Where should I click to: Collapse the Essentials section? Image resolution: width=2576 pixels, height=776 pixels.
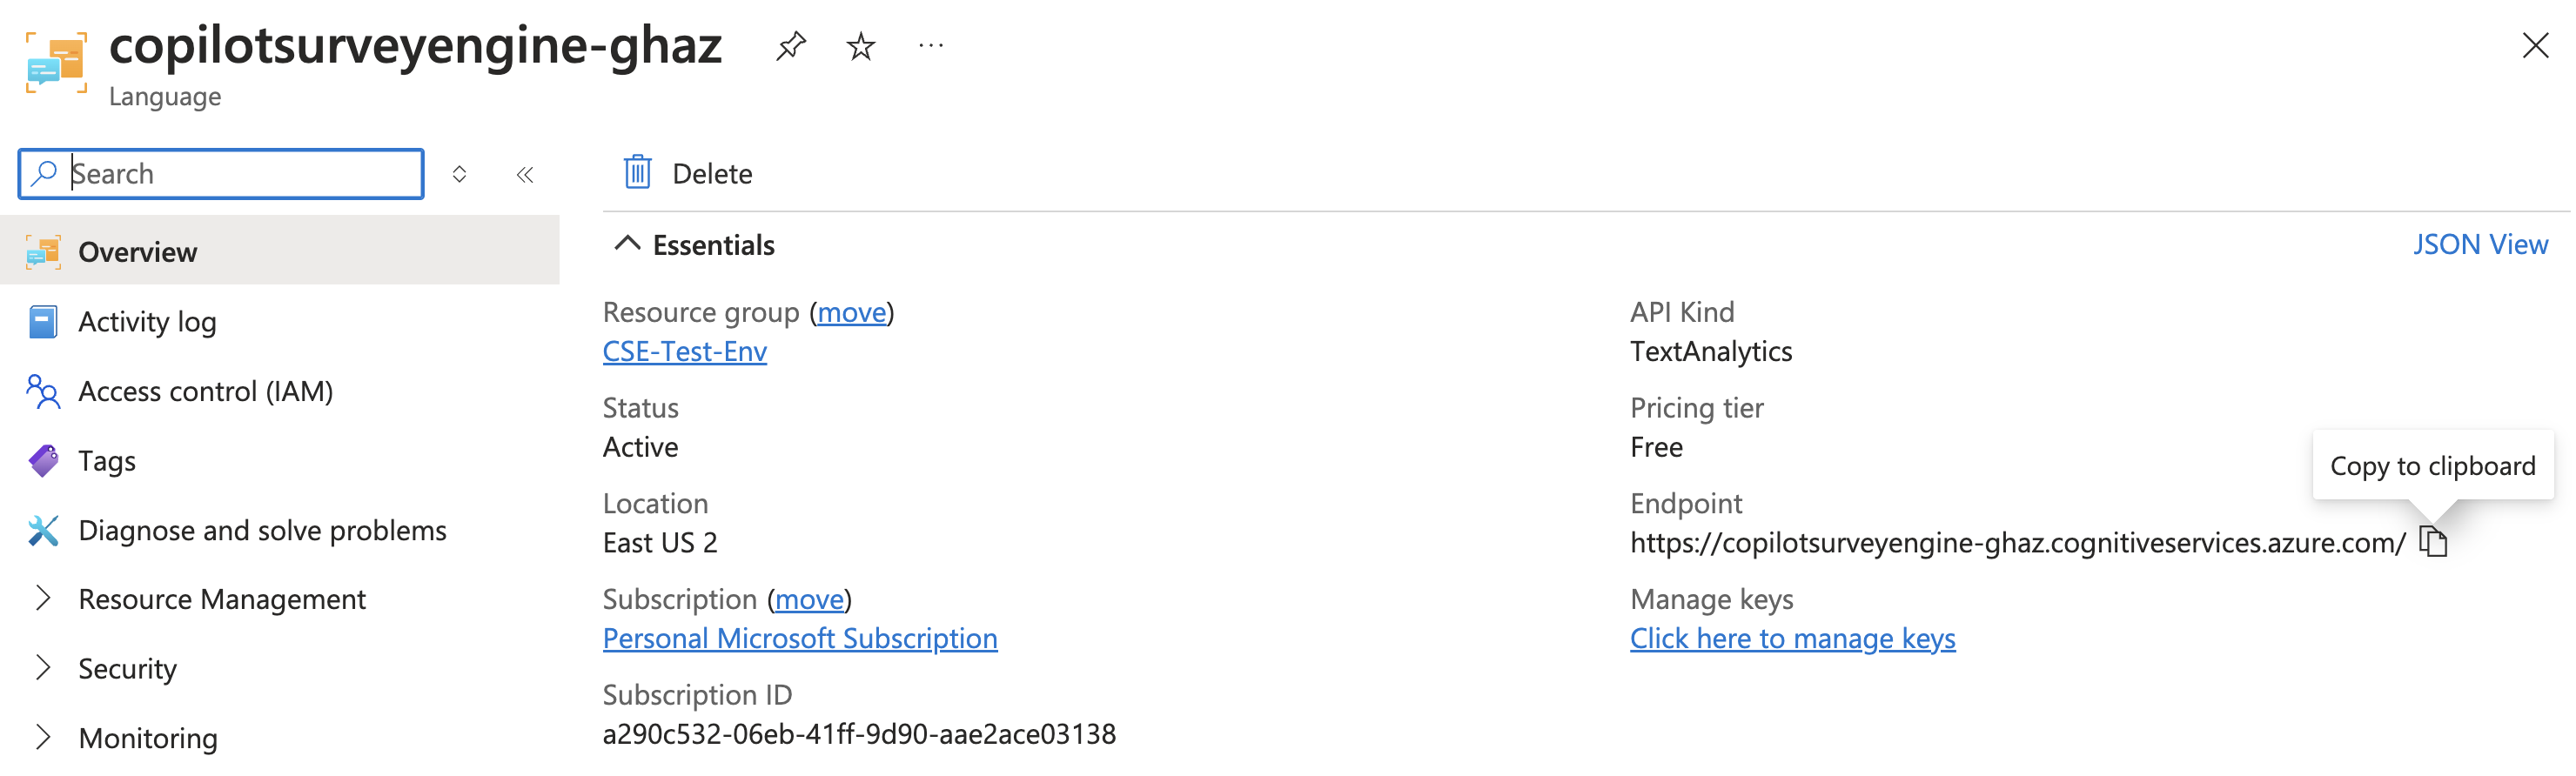694,245
